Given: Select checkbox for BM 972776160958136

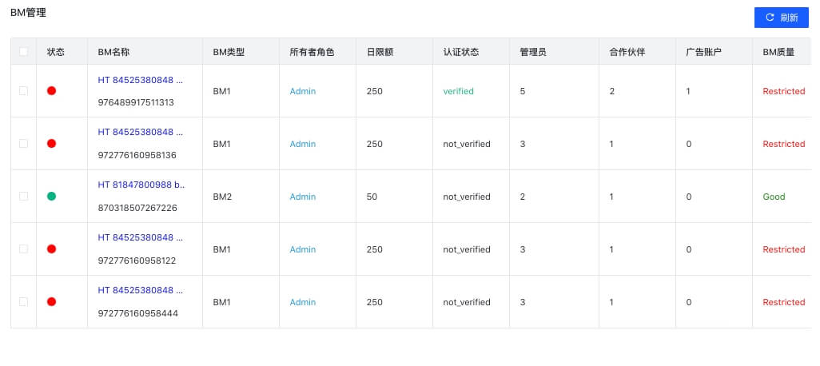Looking at the screenshot, I should click(23, 144).
